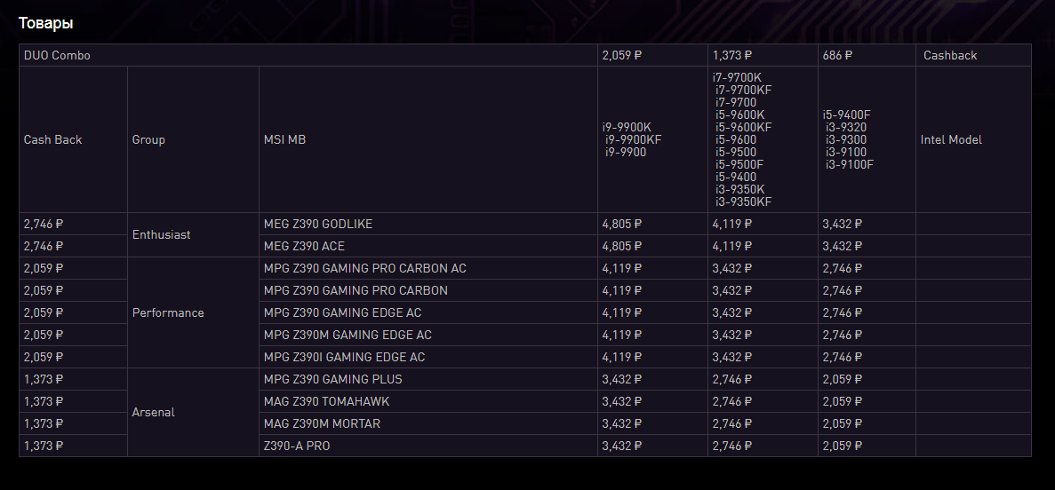Select the 2,746 ₽ price in MPG Z390 GAMING PRO CARBON row
This screenshot has width=1055, height=490.
(x=842, y=290)
